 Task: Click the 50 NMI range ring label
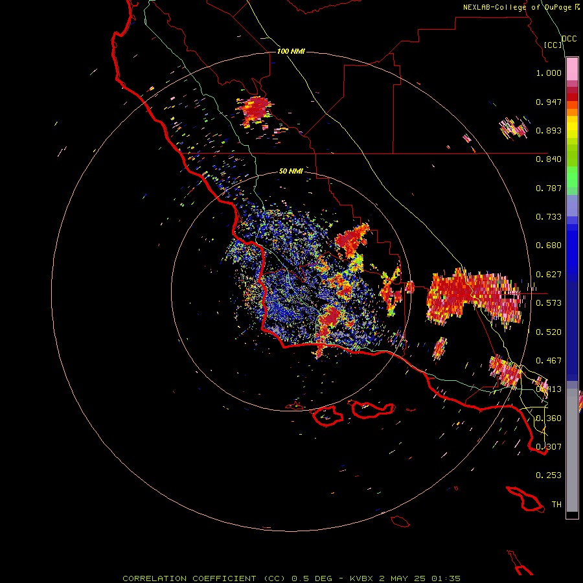(x=291, y=171)
